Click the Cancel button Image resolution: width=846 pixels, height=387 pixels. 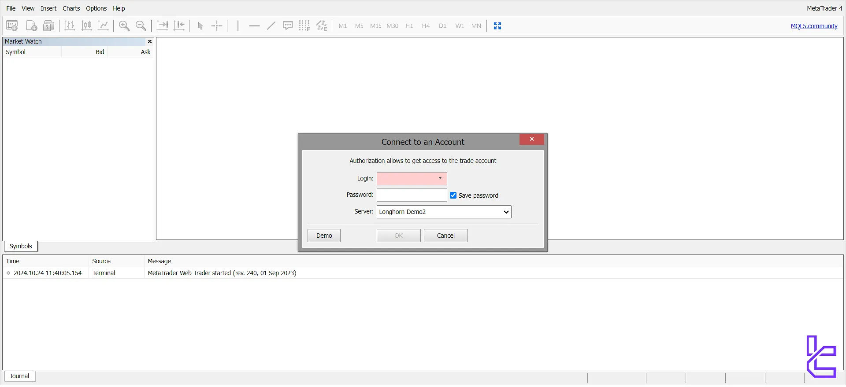pos(445,236)
